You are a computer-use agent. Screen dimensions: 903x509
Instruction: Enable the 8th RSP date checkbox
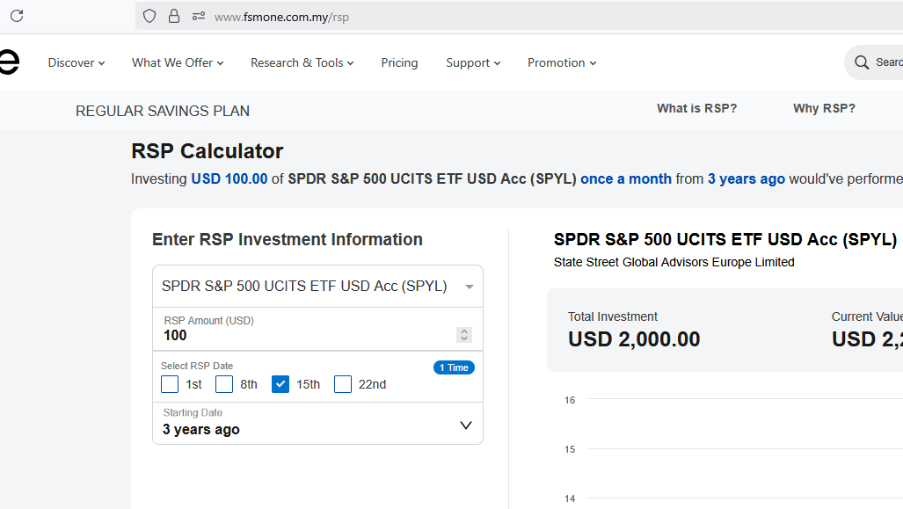point(224,384)
